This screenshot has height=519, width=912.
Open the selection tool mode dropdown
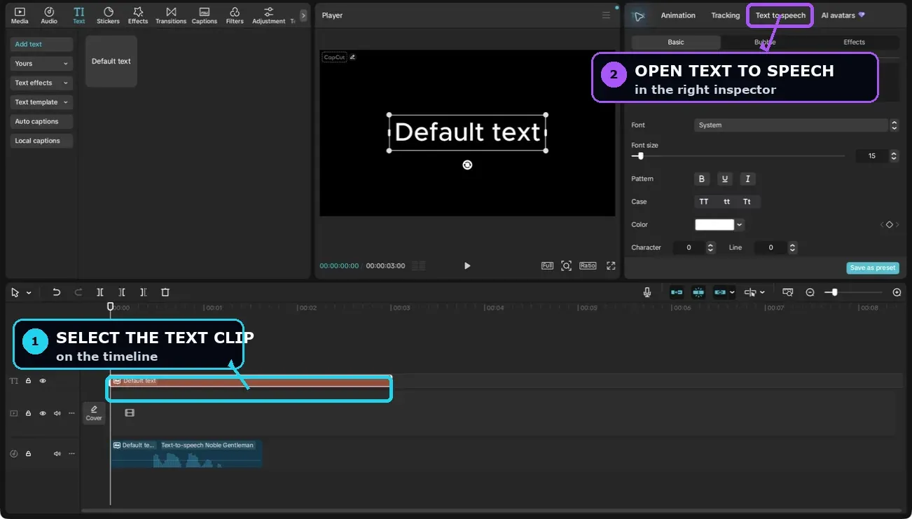click(29, 293)
